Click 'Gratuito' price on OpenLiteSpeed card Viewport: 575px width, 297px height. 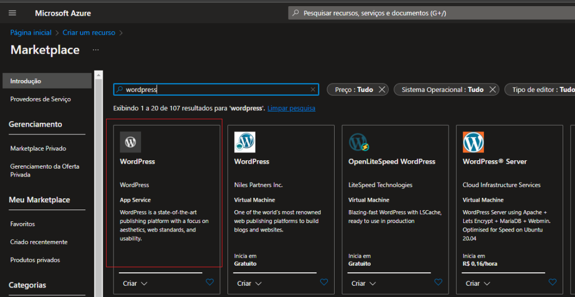click(x=359, y=264)
